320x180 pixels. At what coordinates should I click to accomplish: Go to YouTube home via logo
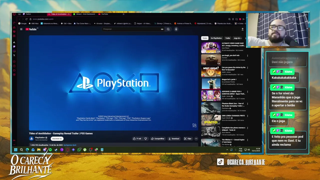[x=31, y=29]
